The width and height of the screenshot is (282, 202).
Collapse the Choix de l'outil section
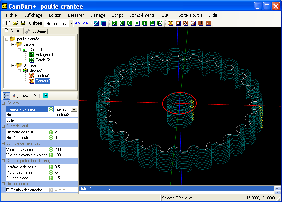click(3, 126)
